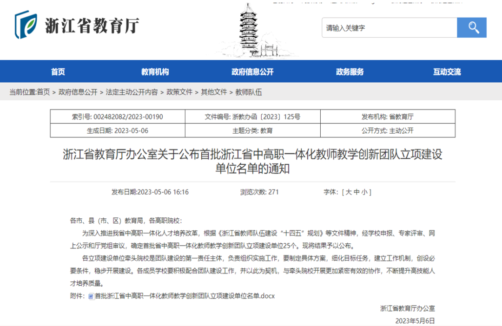Click the magnifier search button

click(x=472, y=27)
